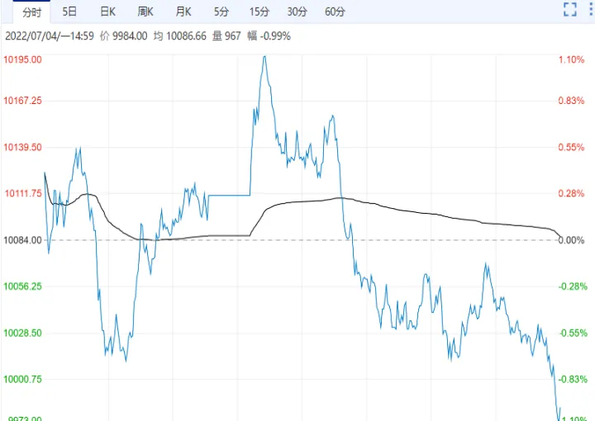Select the 分时 chart tab
The width and height of the screenshot is (595, 421).
click(x=31, y=12)
